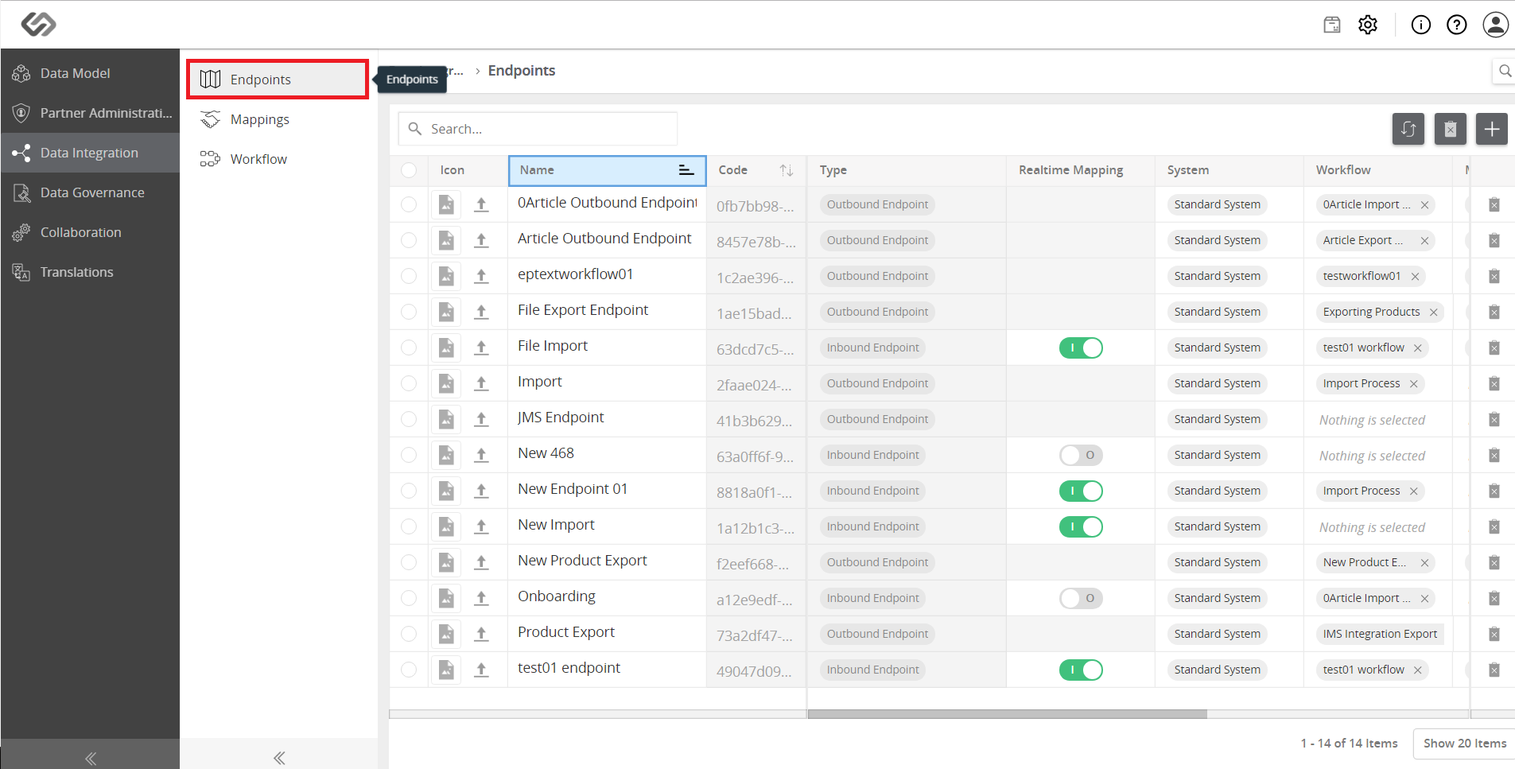Screen dimensions: 1515x769
Task: Click the Workflow column header
Action: coord(1378,170)
